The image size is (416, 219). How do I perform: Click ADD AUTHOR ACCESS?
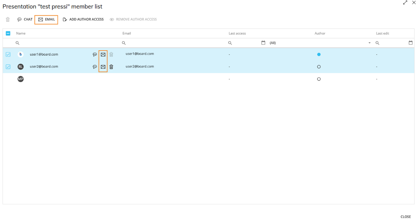[x=83, y=20]
